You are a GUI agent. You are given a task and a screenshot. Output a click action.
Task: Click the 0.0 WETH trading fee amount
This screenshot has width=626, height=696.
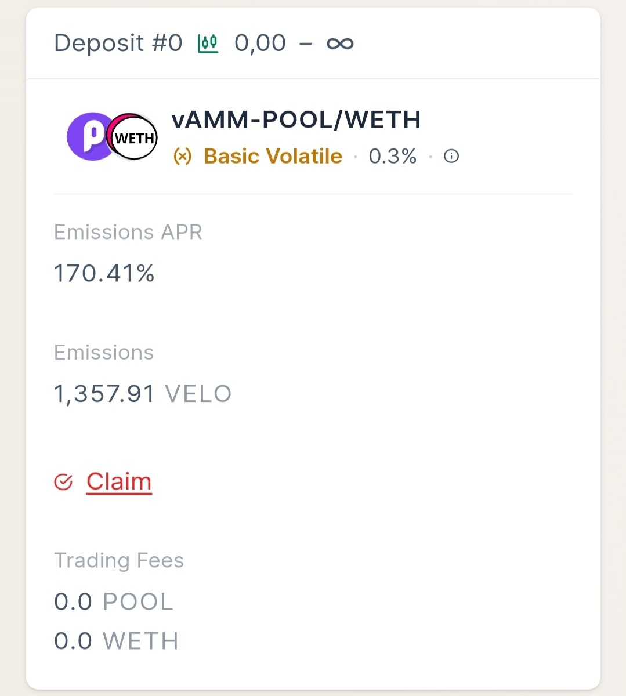click(116, 641)
